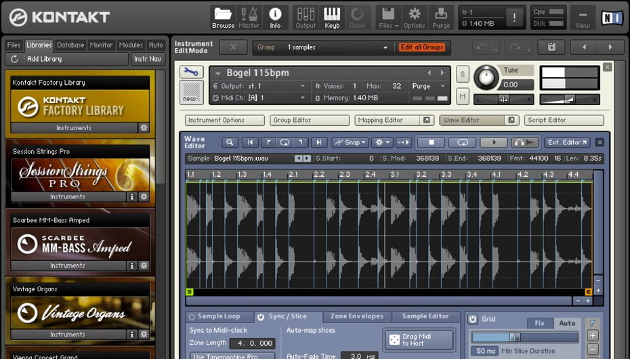
Task: Switch to the Database tab
Action: [x=70, y=45]
